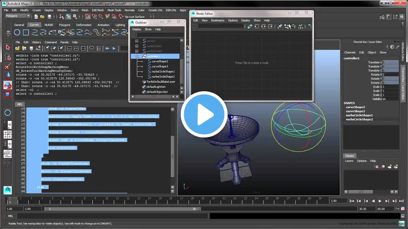The height and width of the screenshot is (229, 408).
Task: Select curveShape2 in Channel Box shapes
Action: 355,107
